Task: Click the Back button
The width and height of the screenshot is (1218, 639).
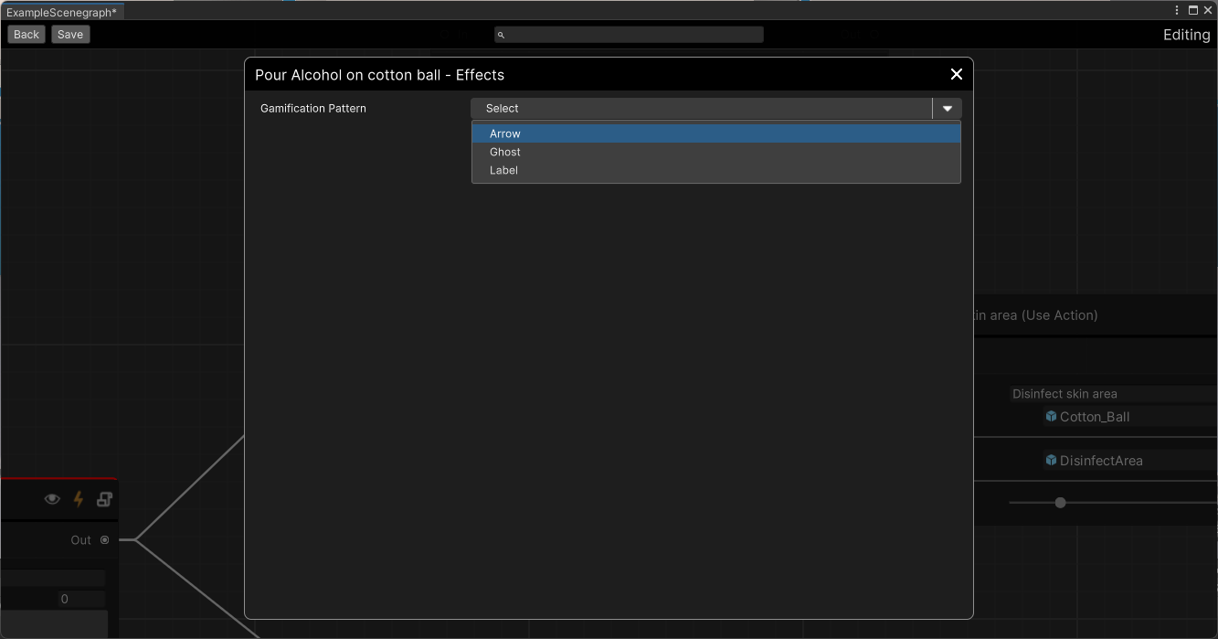Action: click(26, 34)
